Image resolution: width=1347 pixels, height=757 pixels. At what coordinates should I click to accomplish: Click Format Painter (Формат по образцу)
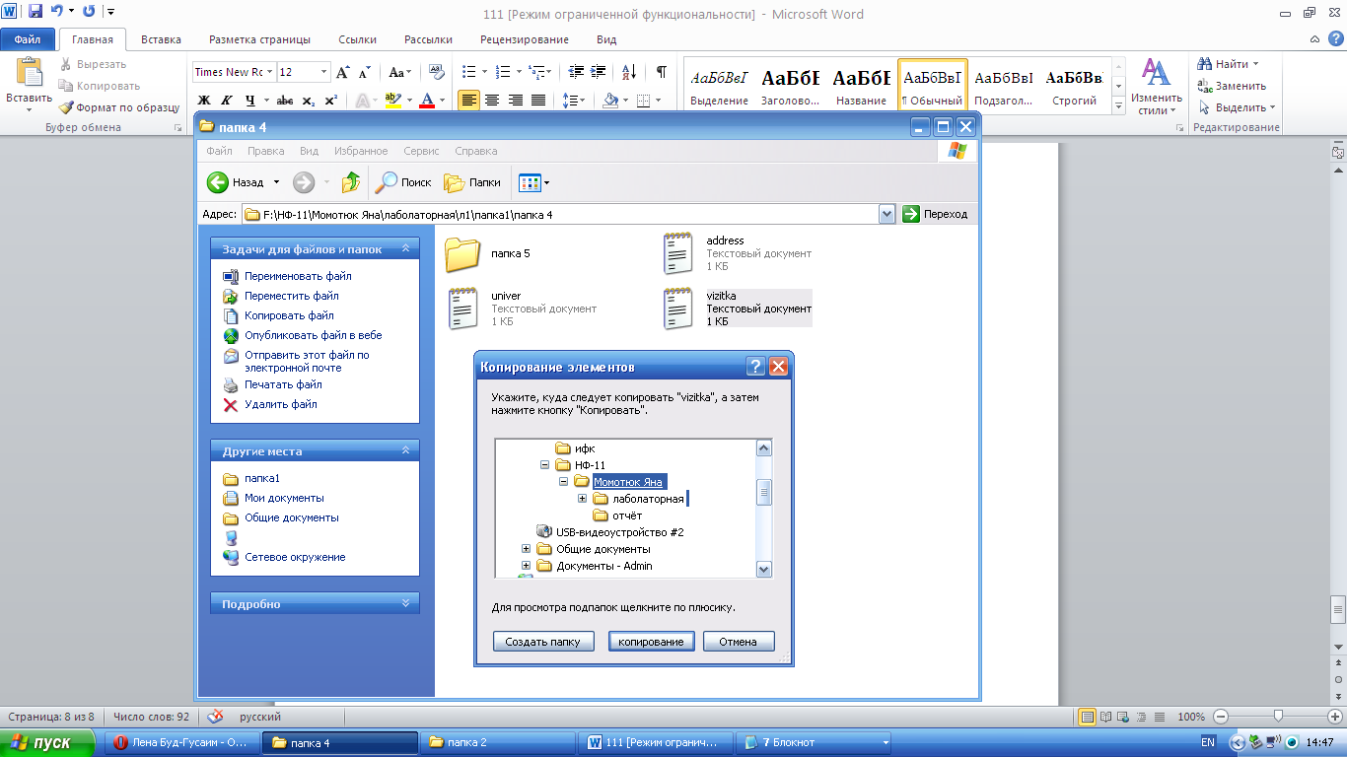(119, 107)
